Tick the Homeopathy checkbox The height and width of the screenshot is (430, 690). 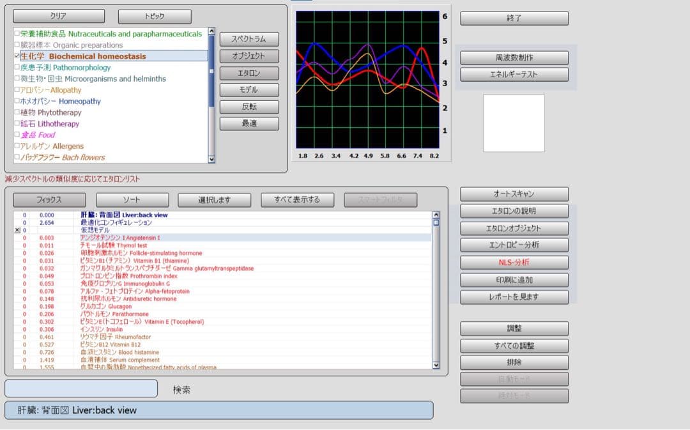[17, 101]
